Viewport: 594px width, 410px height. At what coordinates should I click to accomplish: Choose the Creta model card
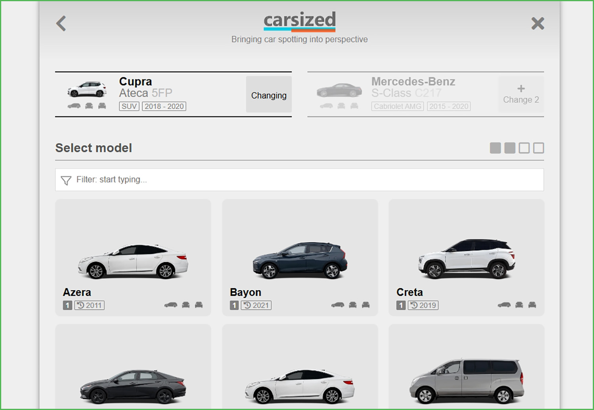pos(466,257)
